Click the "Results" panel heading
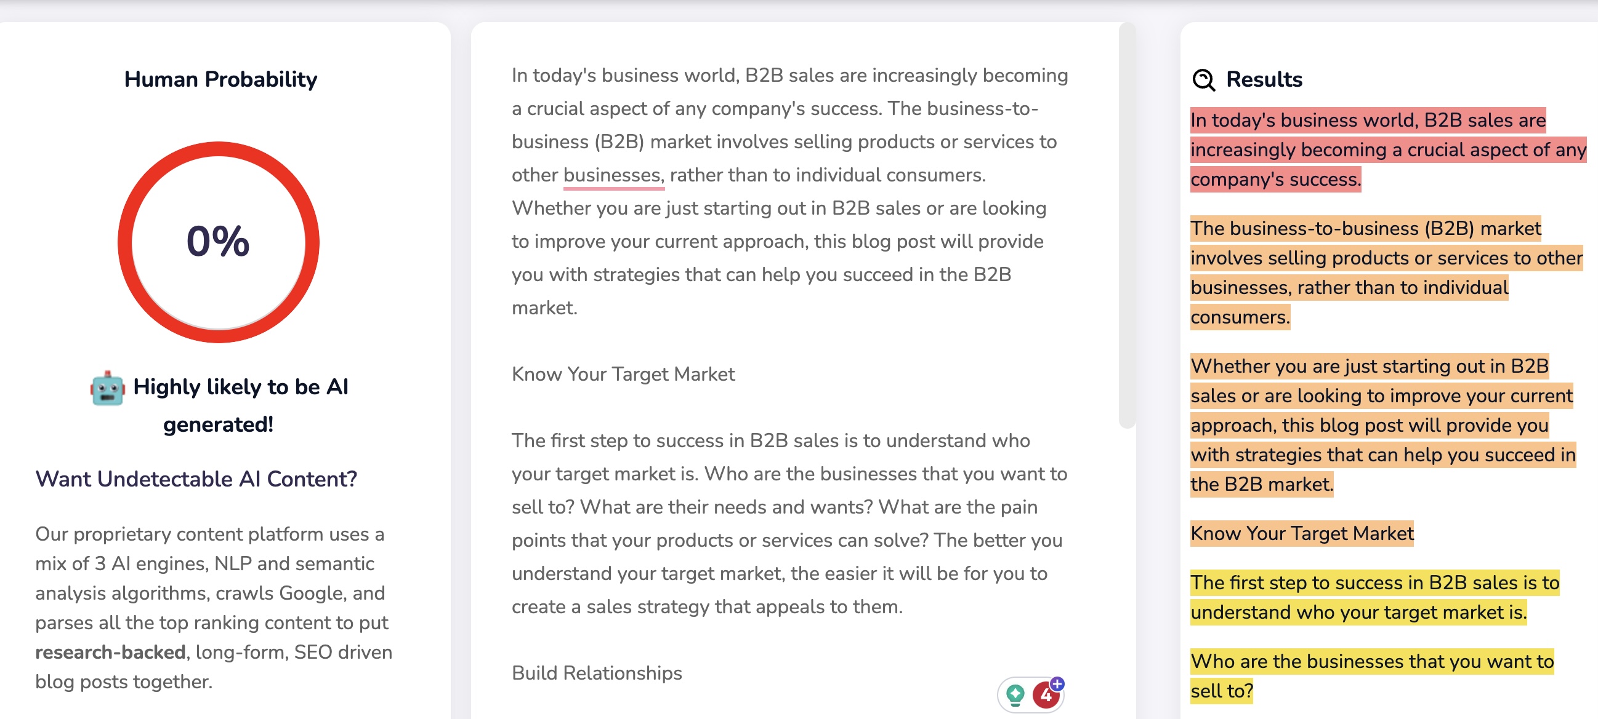The height and width of the screenshot is (719, 1598). tap(1264, 79)
